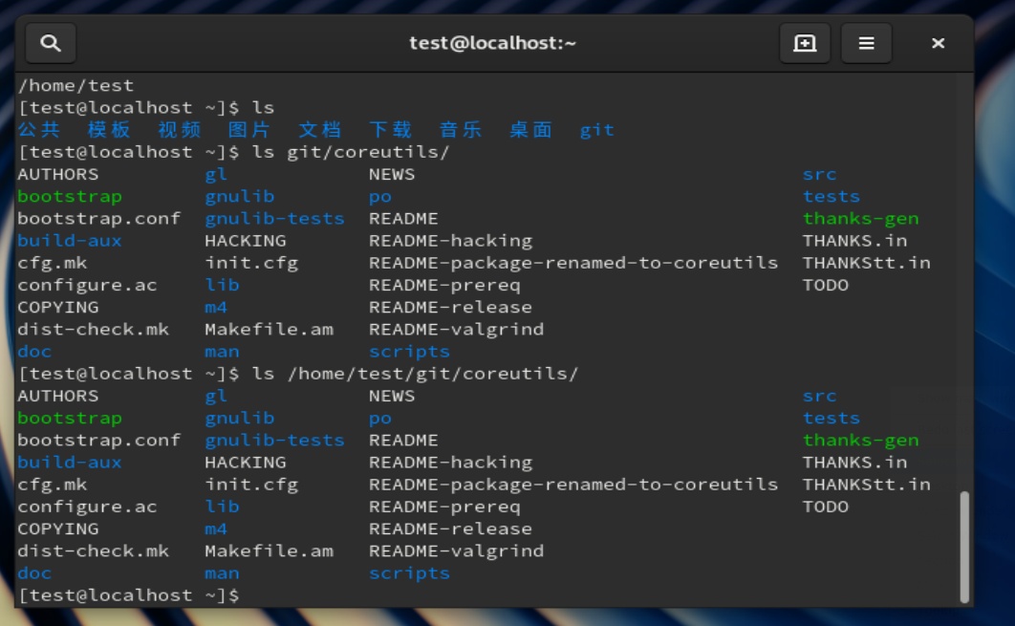Screen dimensions: 1015x626
Task: Click configure.ac in the first listing
Action: [x=87, y=286]
